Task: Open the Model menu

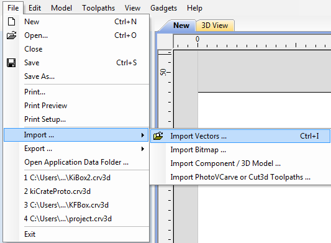Action: click(61, 8)
